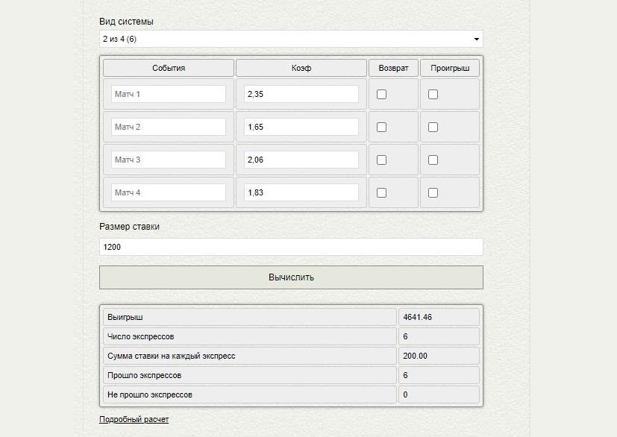Open the Вид системы dropdown
Screen dimensions: 617x437
pos(291,39)
